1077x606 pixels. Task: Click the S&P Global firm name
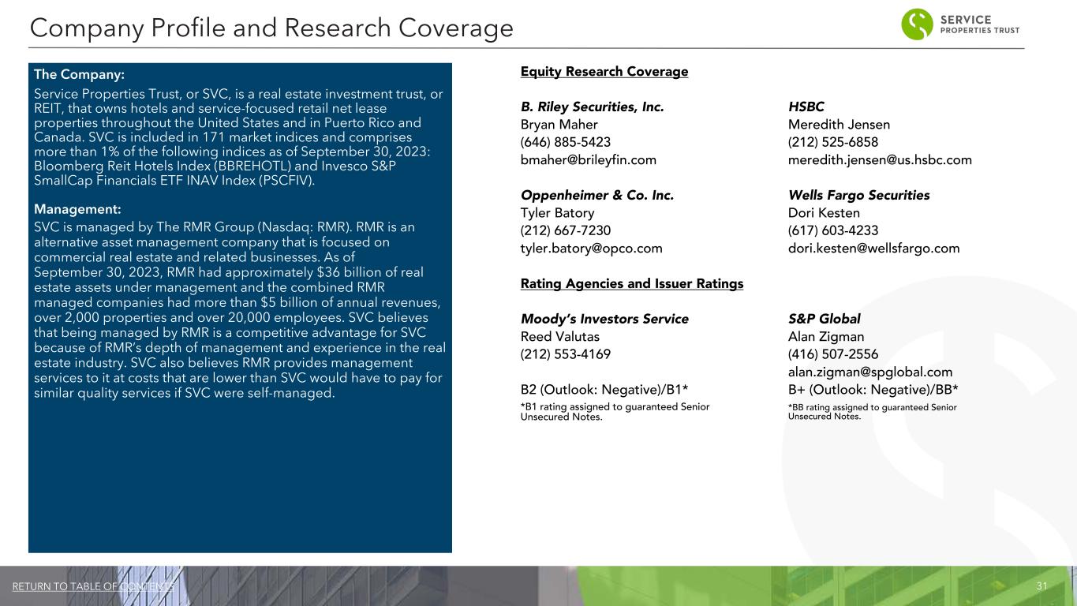pyautogui.click(x=824, y=319)
